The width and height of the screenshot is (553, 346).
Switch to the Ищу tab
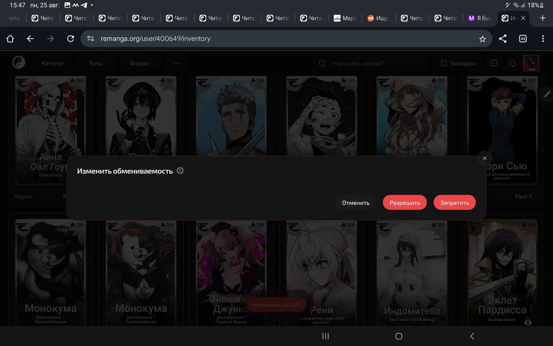(378, 18)
